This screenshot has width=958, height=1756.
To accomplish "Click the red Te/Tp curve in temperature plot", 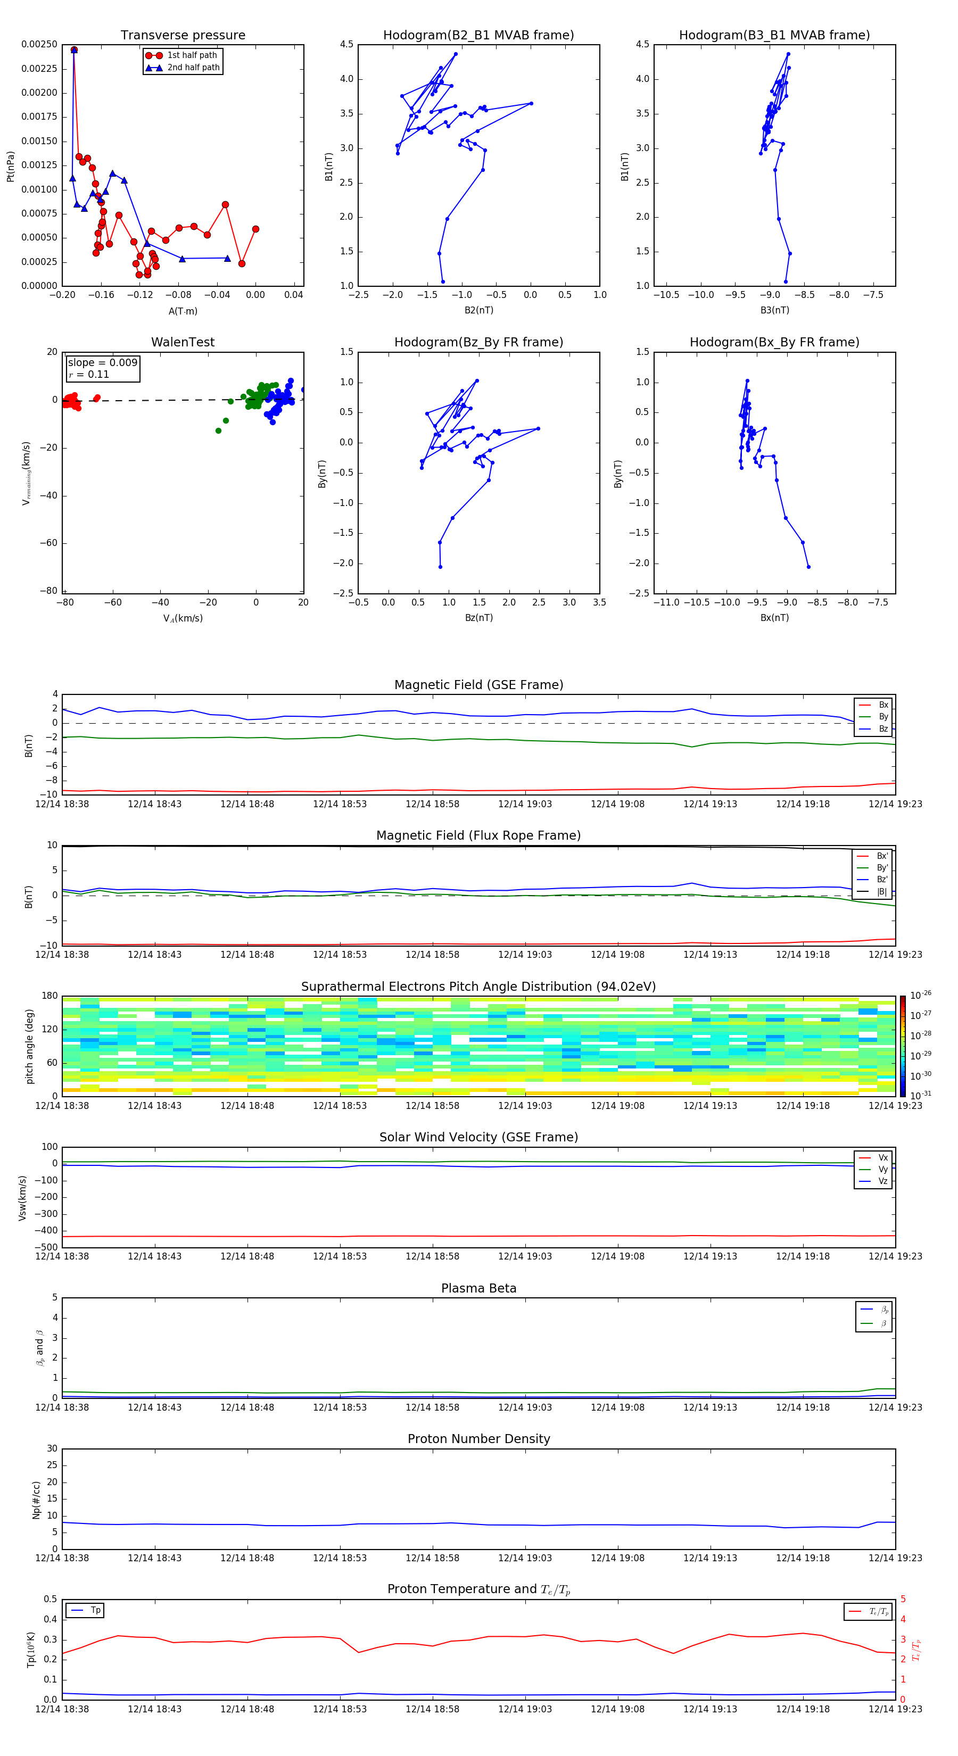I will [478, 1643].
